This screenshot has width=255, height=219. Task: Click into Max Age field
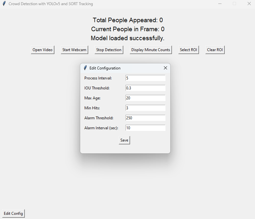coord(146,98)
